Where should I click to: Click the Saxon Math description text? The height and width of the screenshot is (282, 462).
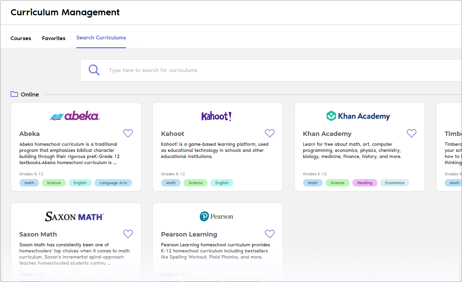tap(74, 254)
